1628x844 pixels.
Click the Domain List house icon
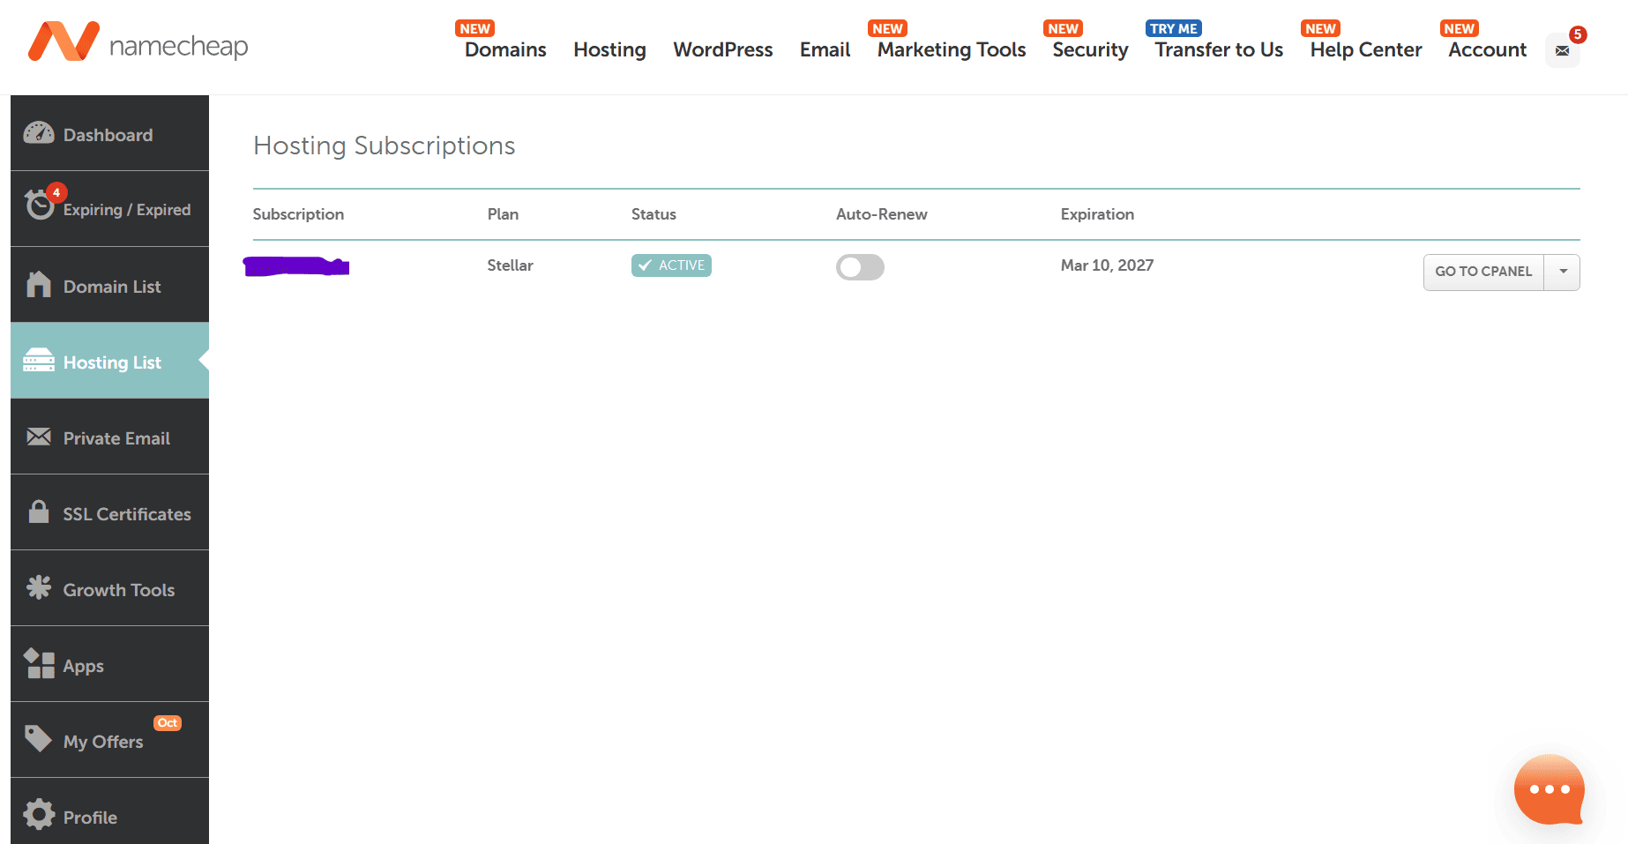point(39,284)
